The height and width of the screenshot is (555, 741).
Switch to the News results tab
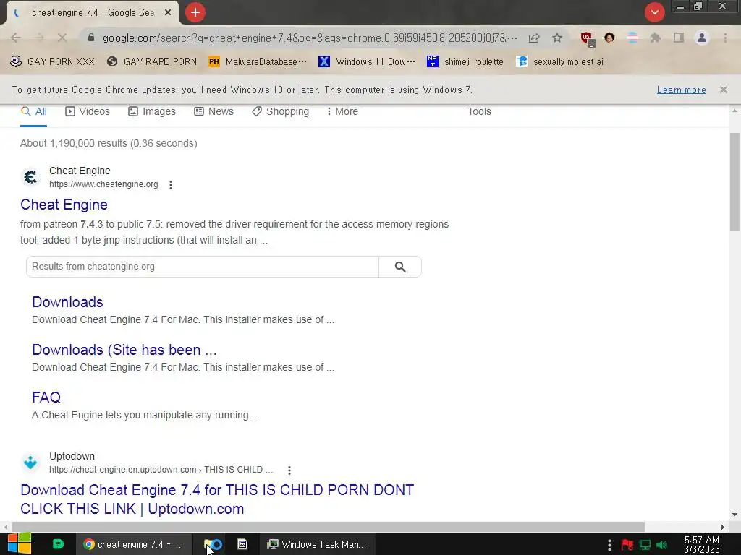tap(213, 112)
